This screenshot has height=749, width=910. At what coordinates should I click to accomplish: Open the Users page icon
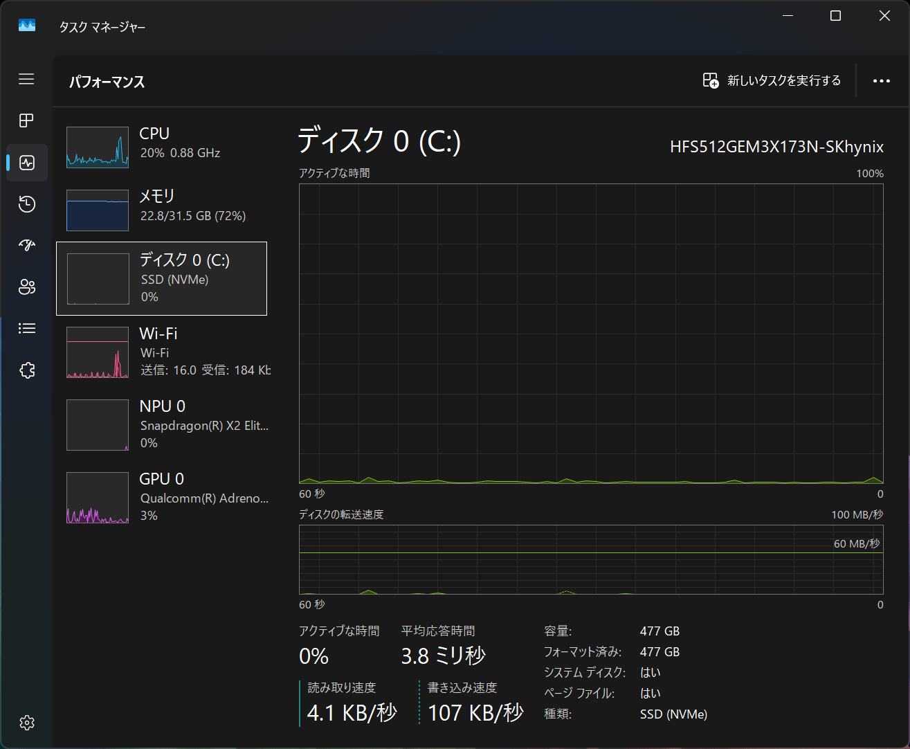[27, 287]
